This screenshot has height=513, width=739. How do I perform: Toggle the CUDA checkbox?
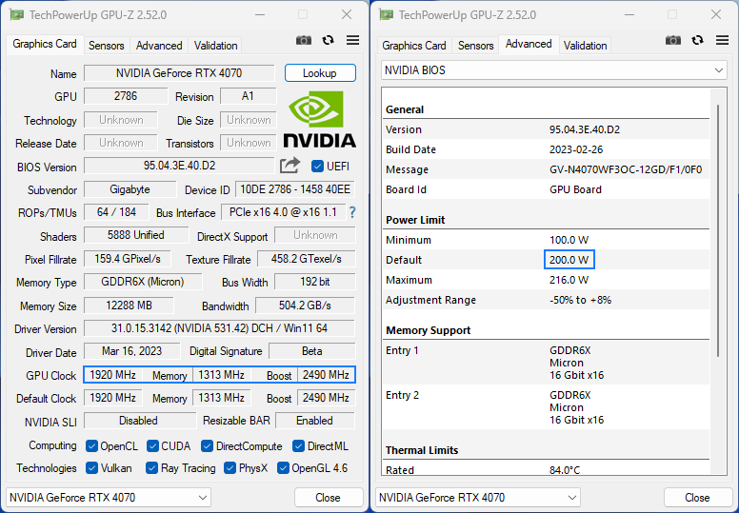pyautogui.click(x=152, y=446)
